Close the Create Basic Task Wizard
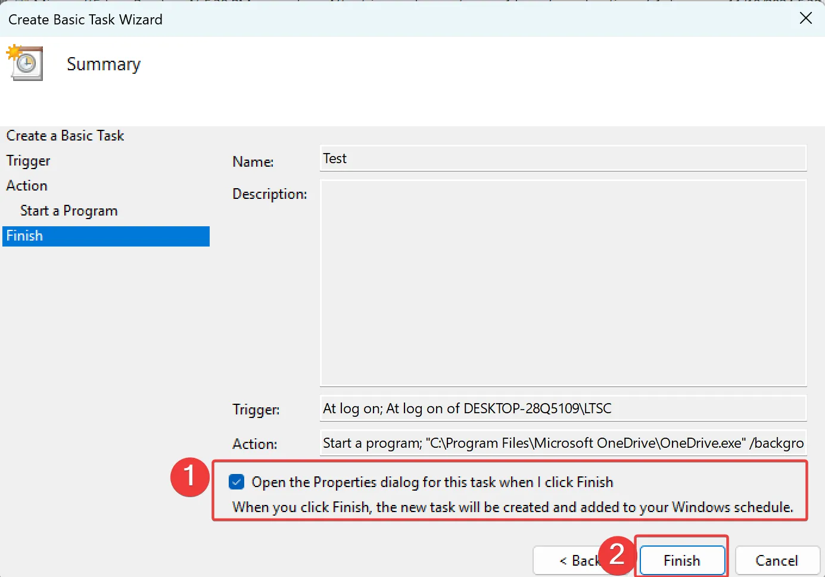Viewport: 825px width, 577px height. (805, 18)
